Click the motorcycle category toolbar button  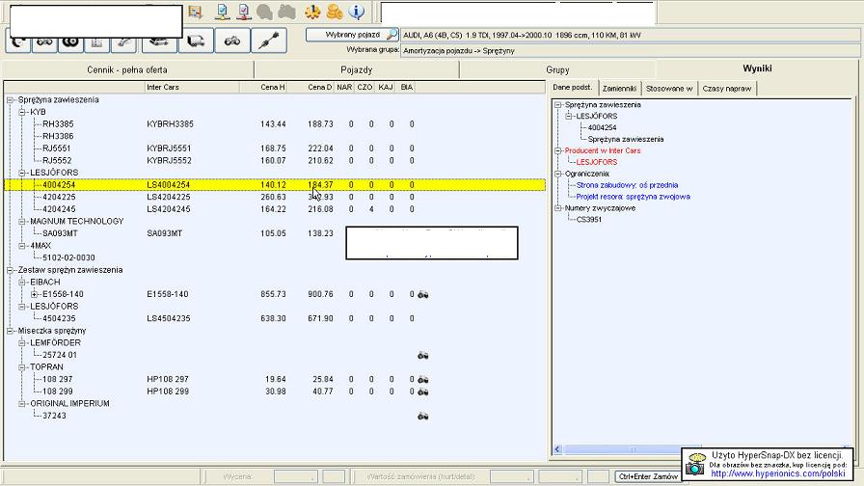pyautogui.click(x=232, y=41)
